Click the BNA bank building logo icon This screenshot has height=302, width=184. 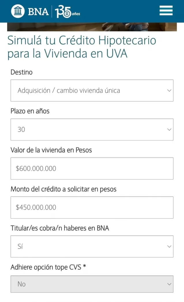[x=18, y=11]
